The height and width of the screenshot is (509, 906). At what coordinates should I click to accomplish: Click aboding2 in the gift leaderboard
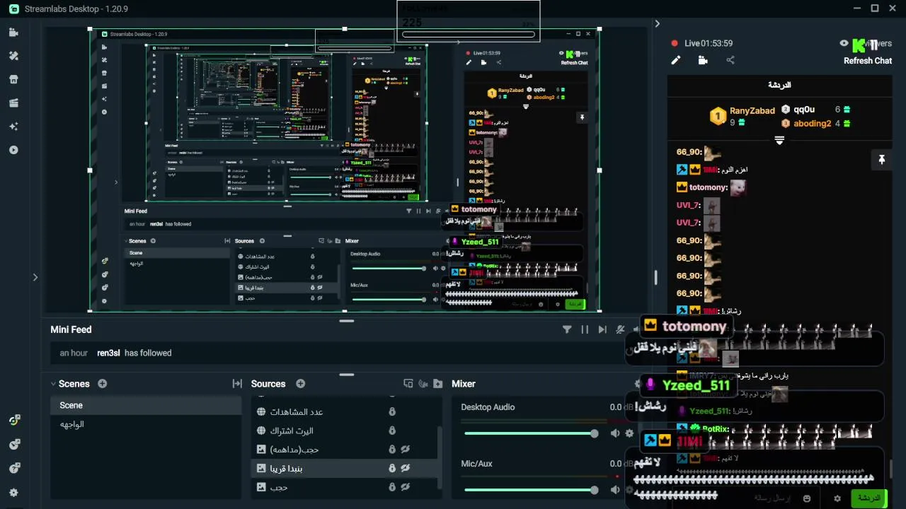pyautogui.click(x=812, y=123)
